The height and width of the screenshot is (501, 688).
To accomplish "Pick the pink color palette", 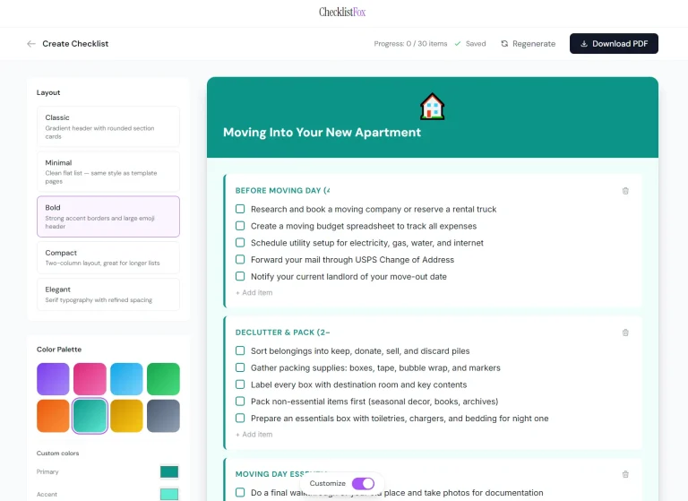I will pos(90,379).
